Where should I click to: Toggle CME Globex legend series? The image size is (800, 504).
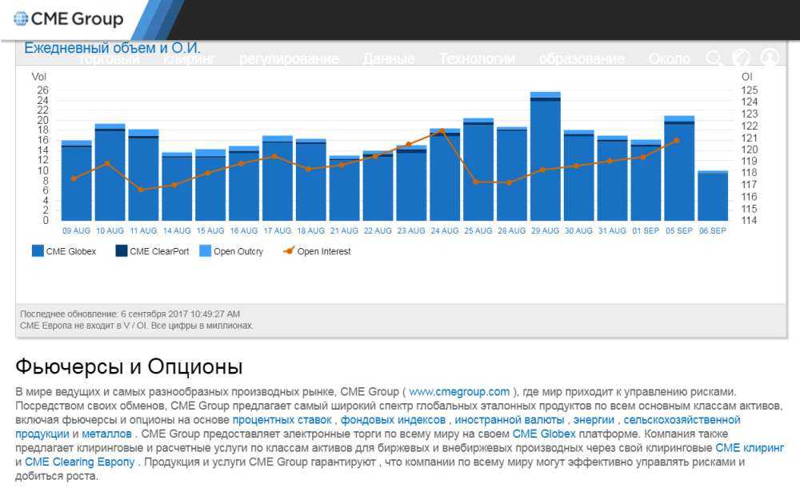64,251
